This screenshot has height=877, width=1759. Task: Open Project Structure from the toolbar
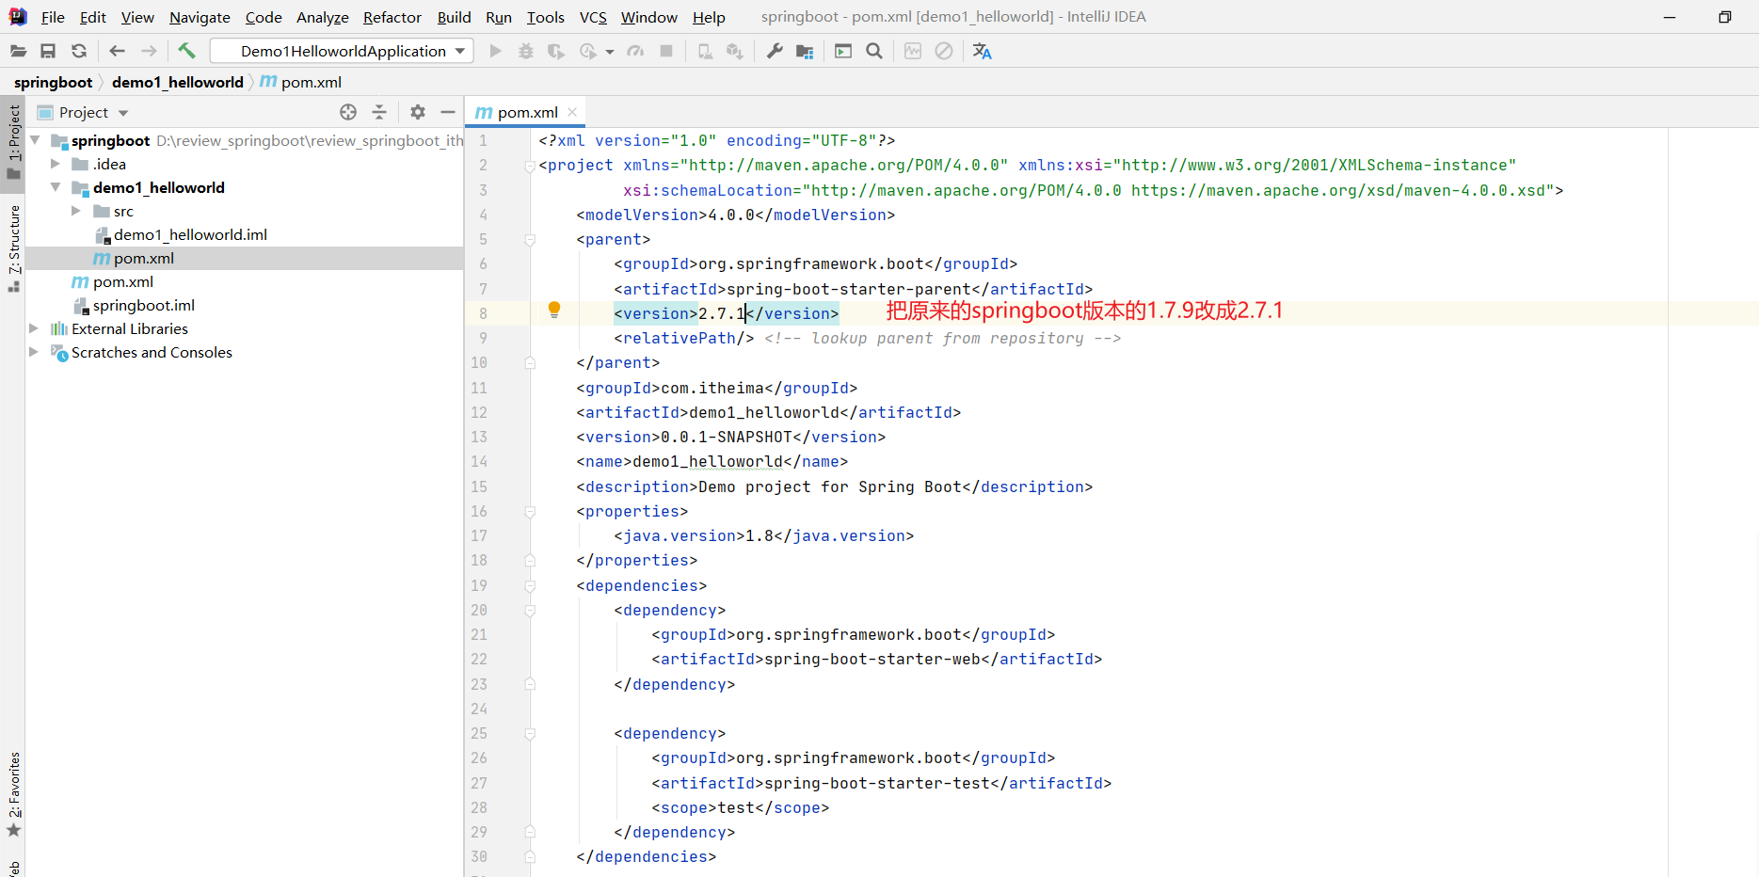805,51
